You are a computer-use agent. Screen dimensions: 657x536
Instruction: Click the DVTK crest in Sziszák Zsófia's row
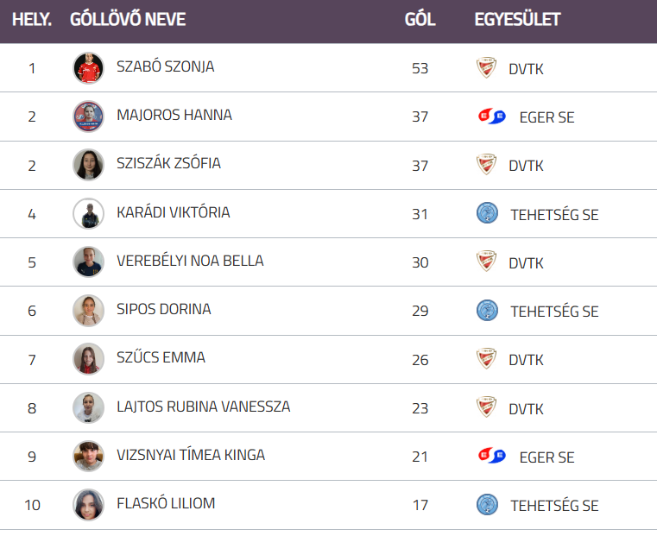tap(487, 165)
